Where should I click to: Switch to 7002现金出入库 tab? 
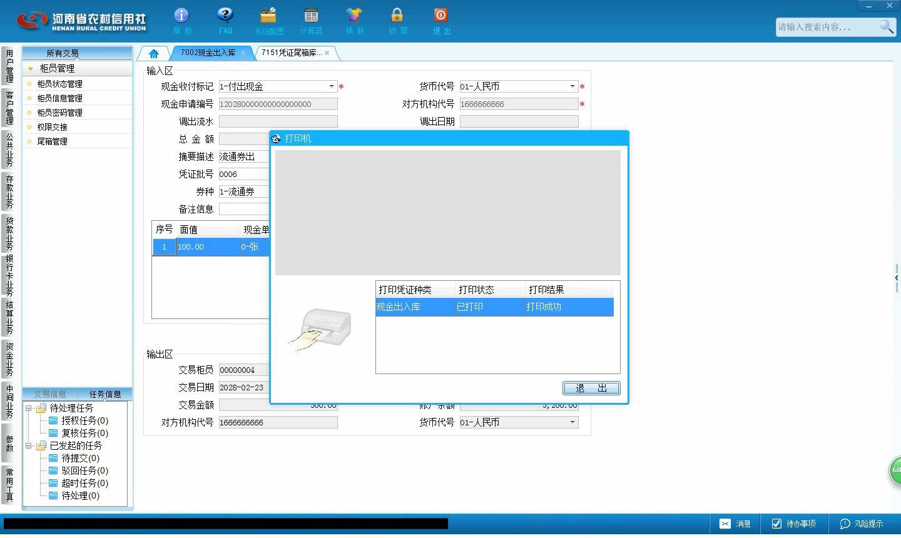(x=208, y=53)
